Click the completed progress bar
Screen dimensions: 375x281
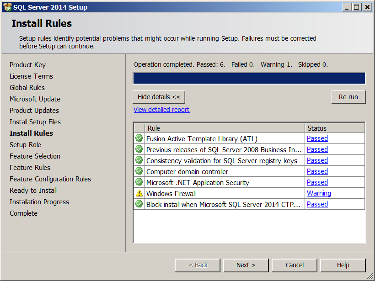pyautogui.click(x=249, y=79)
